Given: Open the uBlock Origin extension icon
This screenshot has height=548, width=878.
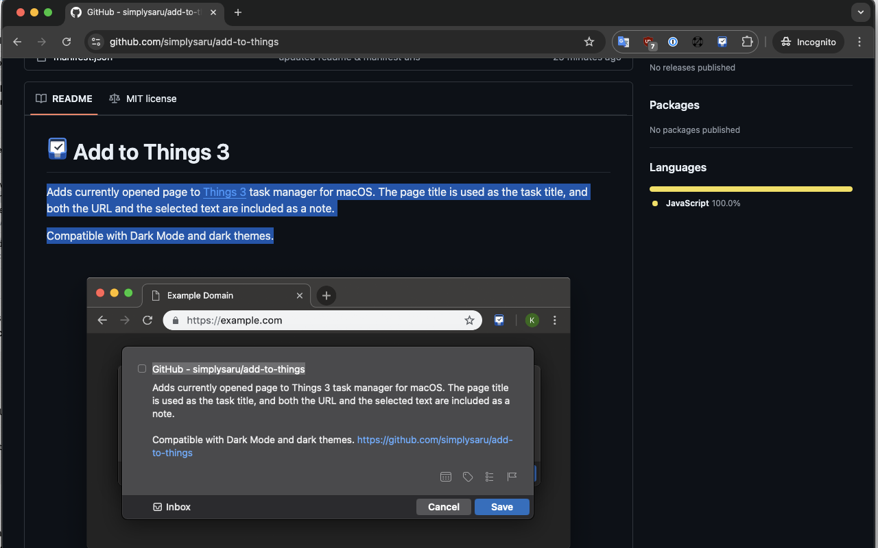Looking at the screenshot, I should point(648,42).
